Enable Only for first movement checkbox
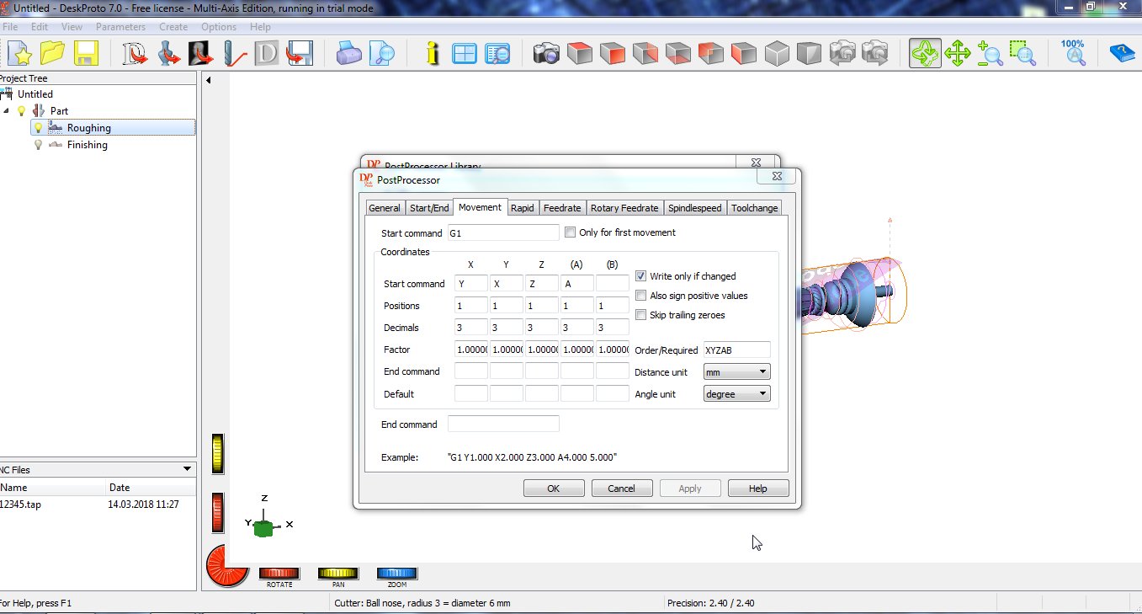This screenshot has height=614, width=1142. 571,232
